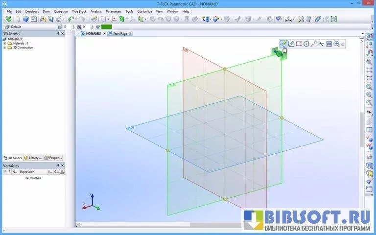Screen dimensions: 376x235
Task: Open the Library panel tab
Action: tap(33, 158)
